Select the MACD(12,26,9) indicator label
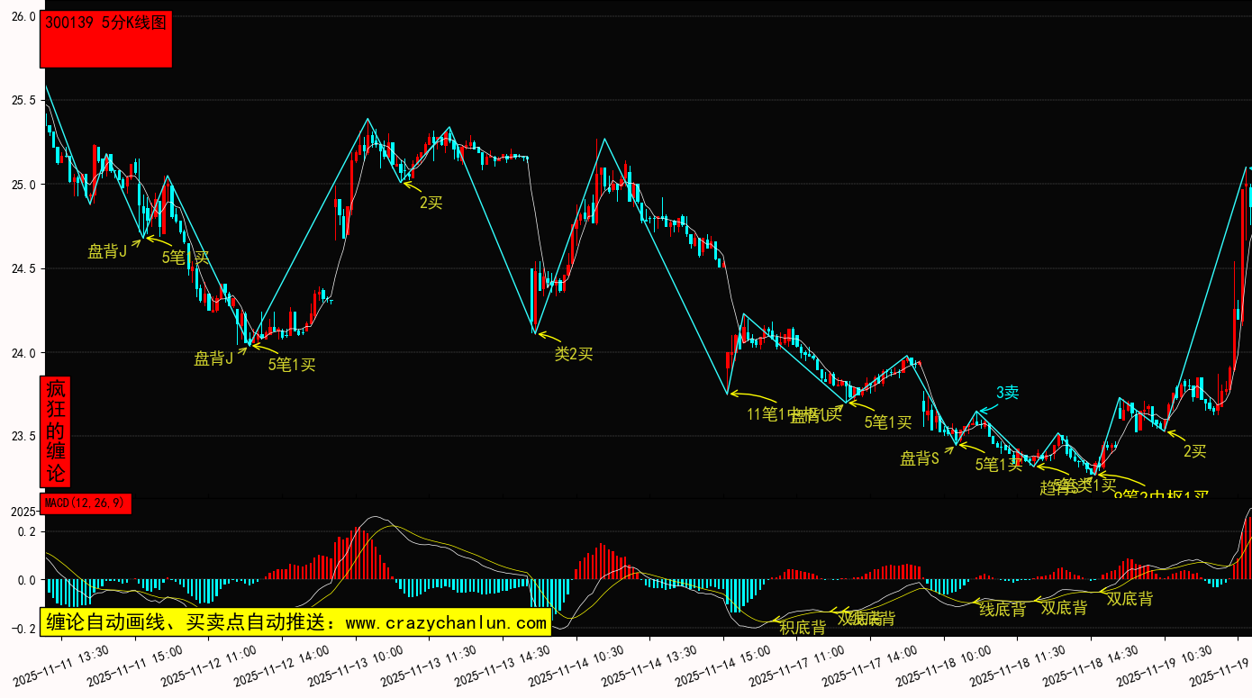Viewport: 1252px width, 698px height. tap(86, 503)
